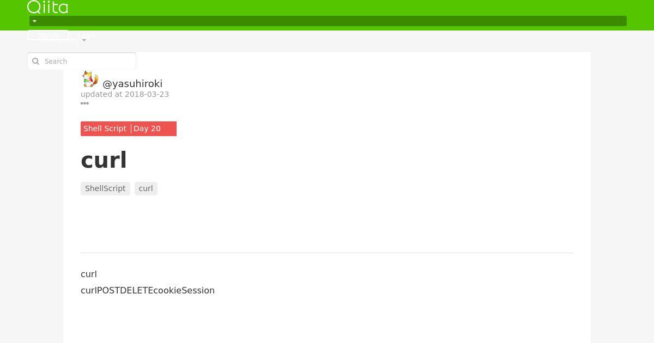Expand the Community dropdown caret
This screenshot has width=654, height=343.
coord(84,40)
